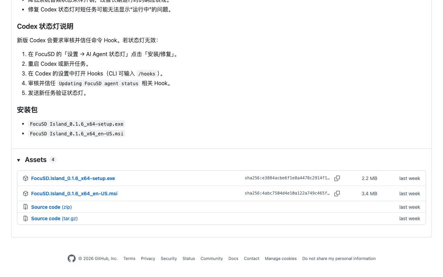Copy SHA256 hash for the setup.exe asset

point(337,178)
